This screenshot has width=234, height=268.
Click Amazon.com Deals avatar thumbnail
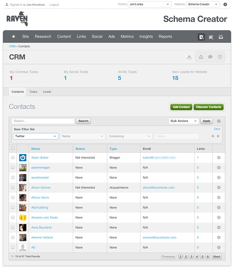pyautogui.click(x=23, y=217)
